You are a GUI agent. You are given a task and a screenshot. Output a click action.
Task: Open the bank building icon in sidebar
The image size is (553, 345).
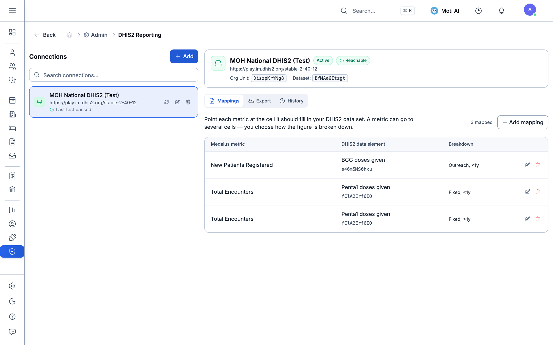(x=12, y=190)
